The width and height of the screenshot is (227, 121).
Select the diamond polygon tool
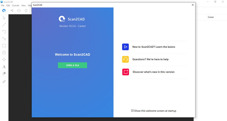pos(4,59)
